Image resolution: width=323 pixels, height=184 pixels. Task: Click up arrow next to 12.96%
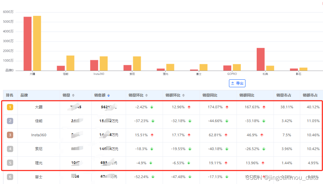coord(189,107)
